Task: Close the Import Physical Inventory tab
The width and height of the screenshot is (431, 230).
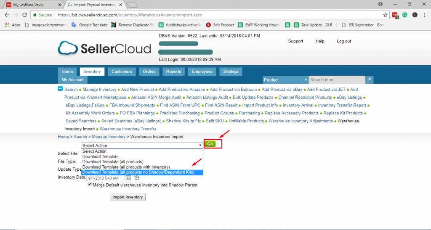Action: (x=120, y=5)
